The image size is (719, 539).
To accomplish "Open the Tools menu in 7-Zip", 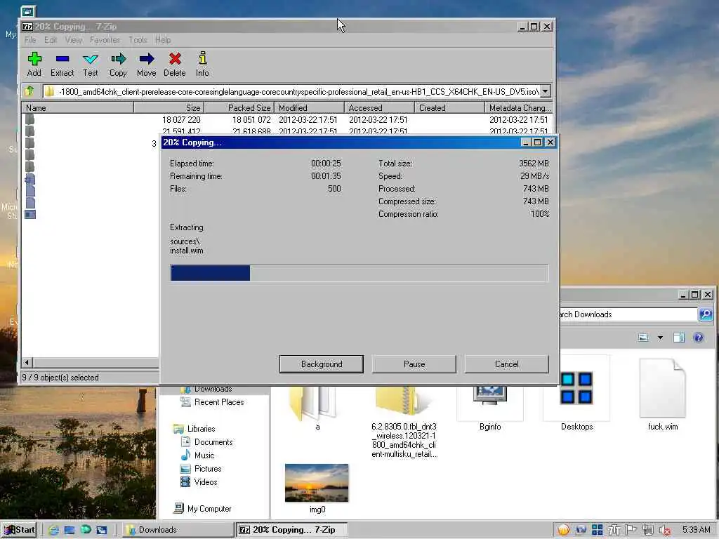I will coord(138,40).
